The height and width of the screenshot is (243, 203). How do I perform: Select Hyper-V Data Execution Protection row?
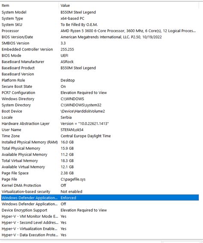(100, 235)
